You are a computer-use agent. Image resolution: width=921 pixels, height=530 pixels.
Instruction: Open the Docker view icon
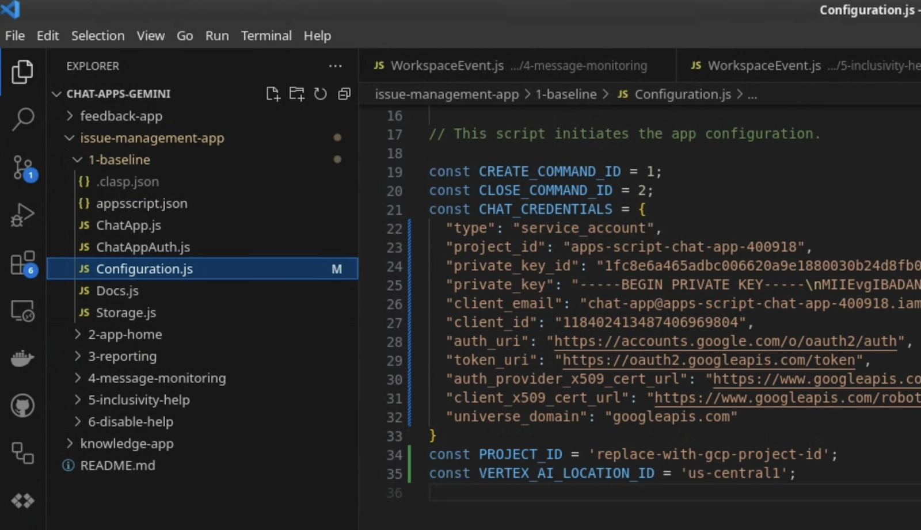(x=23, y=359)
